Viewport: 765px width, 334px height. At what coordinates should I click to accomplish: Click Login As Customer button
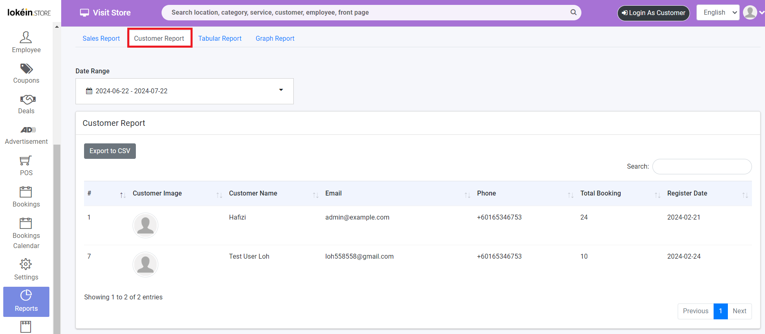click(x=653, y=13)
